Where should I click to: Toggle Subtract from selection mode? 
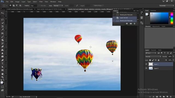(x=17, y=5)
